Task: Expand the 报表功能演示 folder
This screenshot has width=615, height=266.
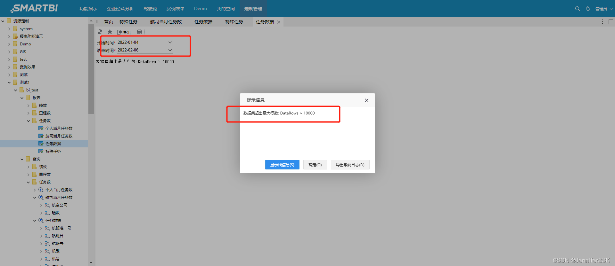Action: (x=9, y=36)
